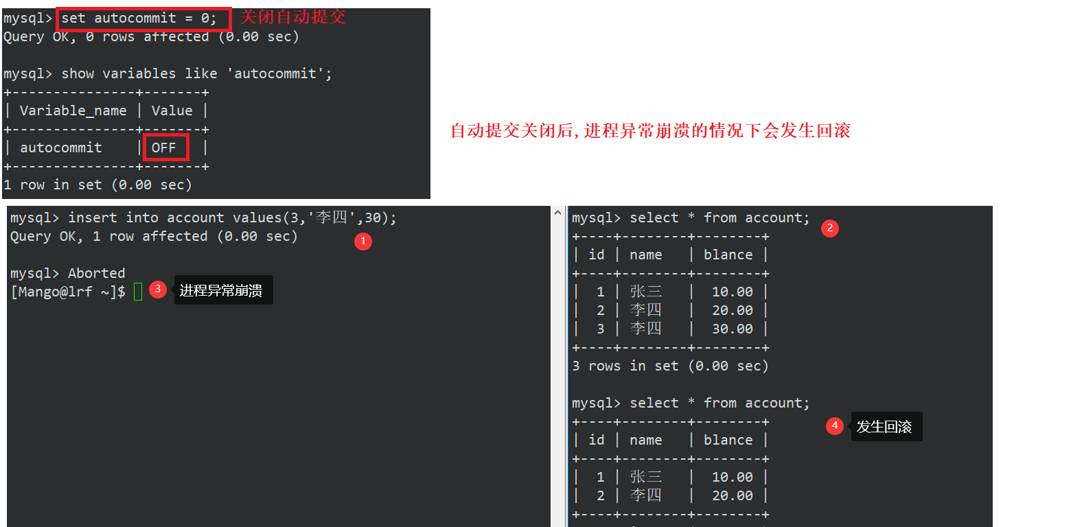Click the 'insert into account values' command line

(x=203, y=218)
